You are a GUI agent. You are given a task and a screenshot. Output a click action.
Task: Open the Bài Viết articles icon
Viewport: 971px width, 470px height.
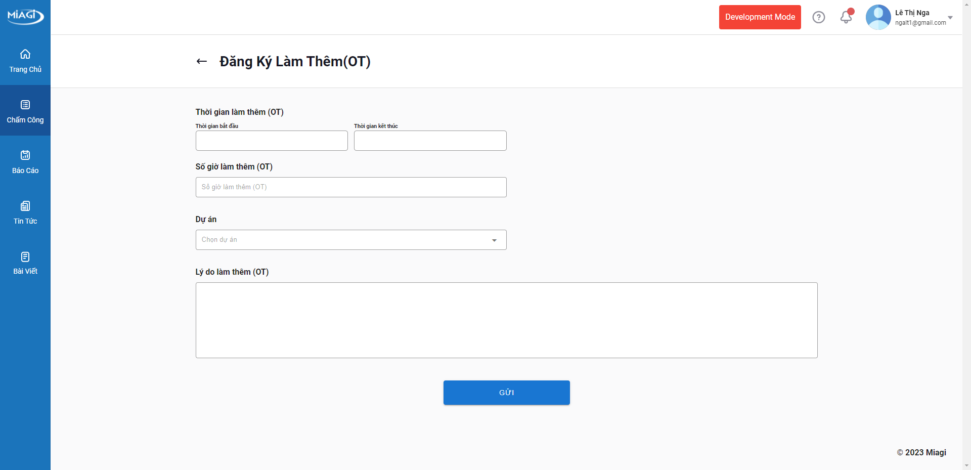point(25,257)
